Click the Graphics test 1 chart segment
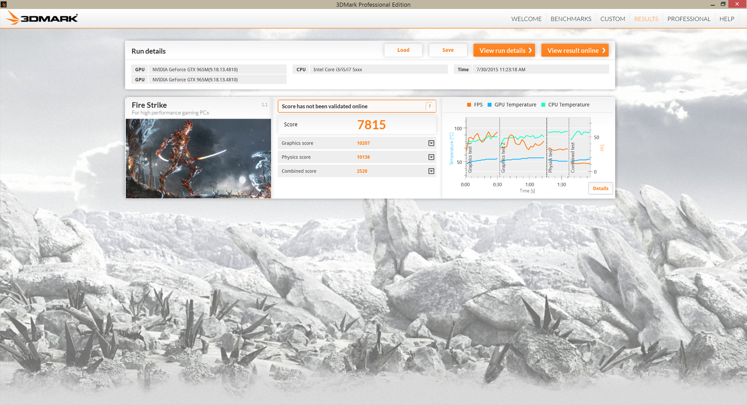 pos(483,148)
